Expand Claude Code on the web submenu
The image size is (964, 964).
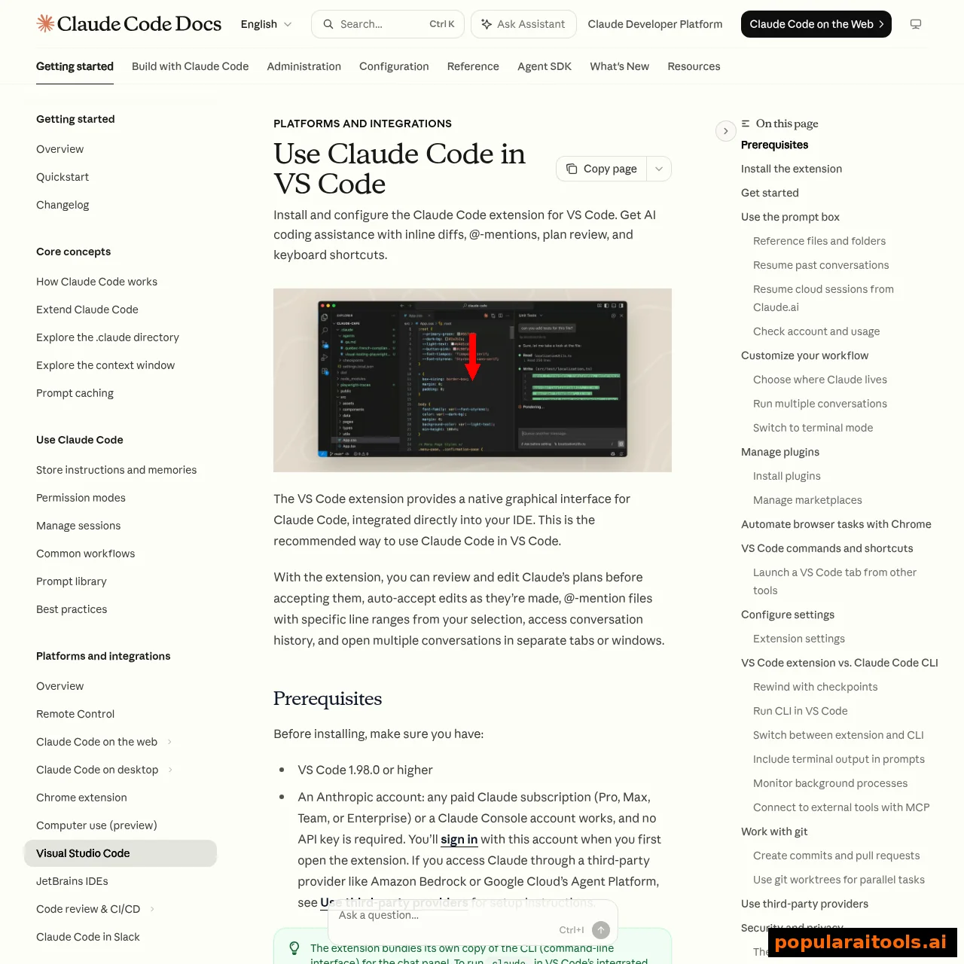click(169, 742)
